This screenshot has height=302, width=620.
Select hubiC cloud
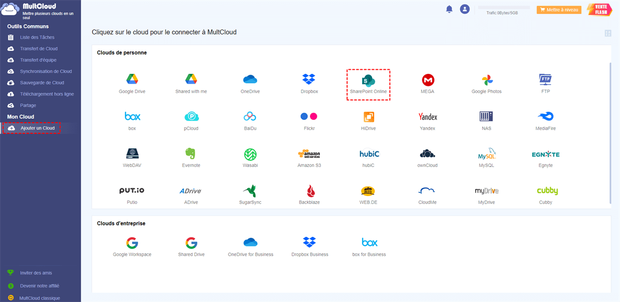point(368,159)
